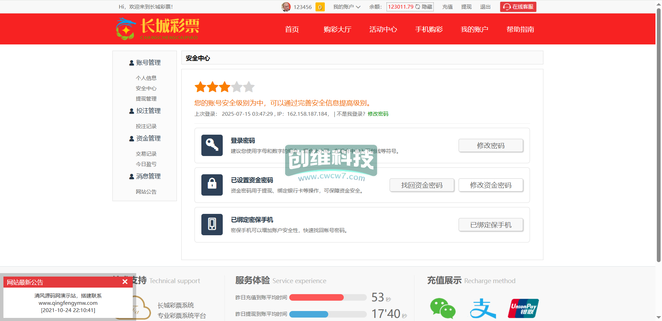Screen dimensions: 662x321
Task: Expand the 我的账户 dropdown in top bar
Action: click(347, 7)
